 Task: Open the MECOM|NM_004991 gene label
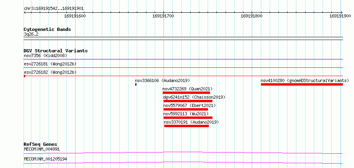click(x=42, y=149)
